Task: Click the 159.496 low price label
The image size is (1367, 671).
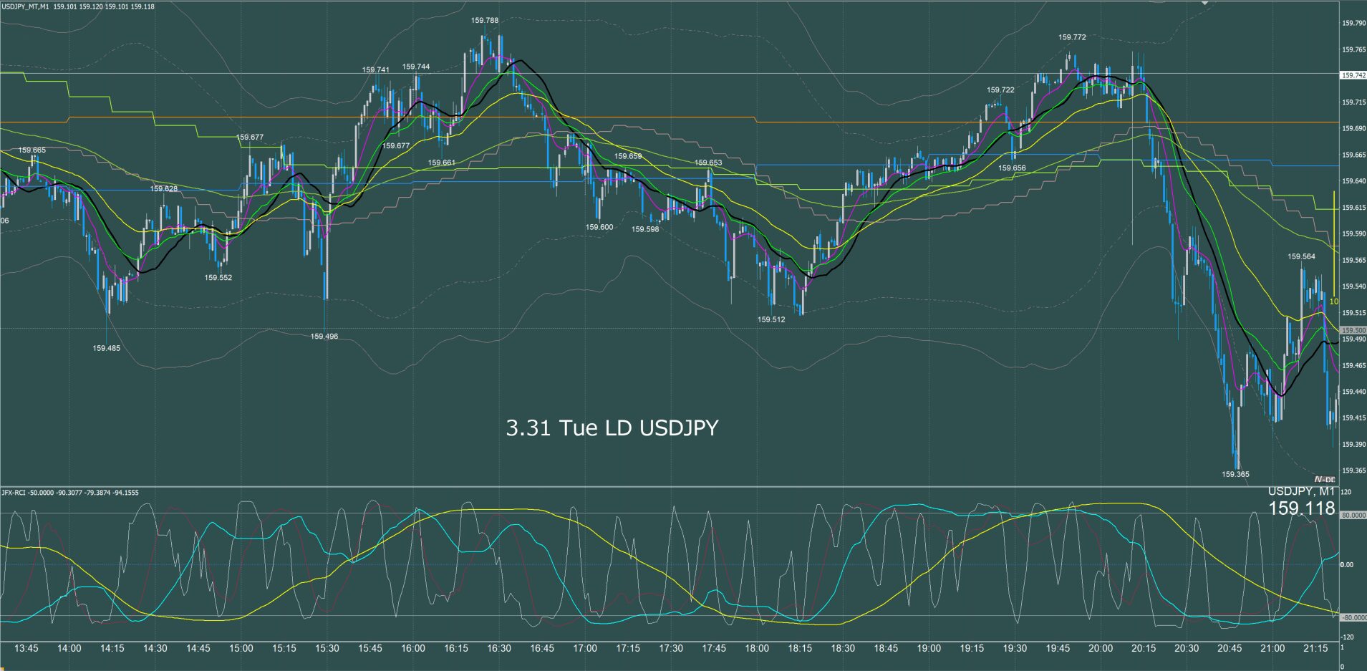Action: click(x=324, y=336)
